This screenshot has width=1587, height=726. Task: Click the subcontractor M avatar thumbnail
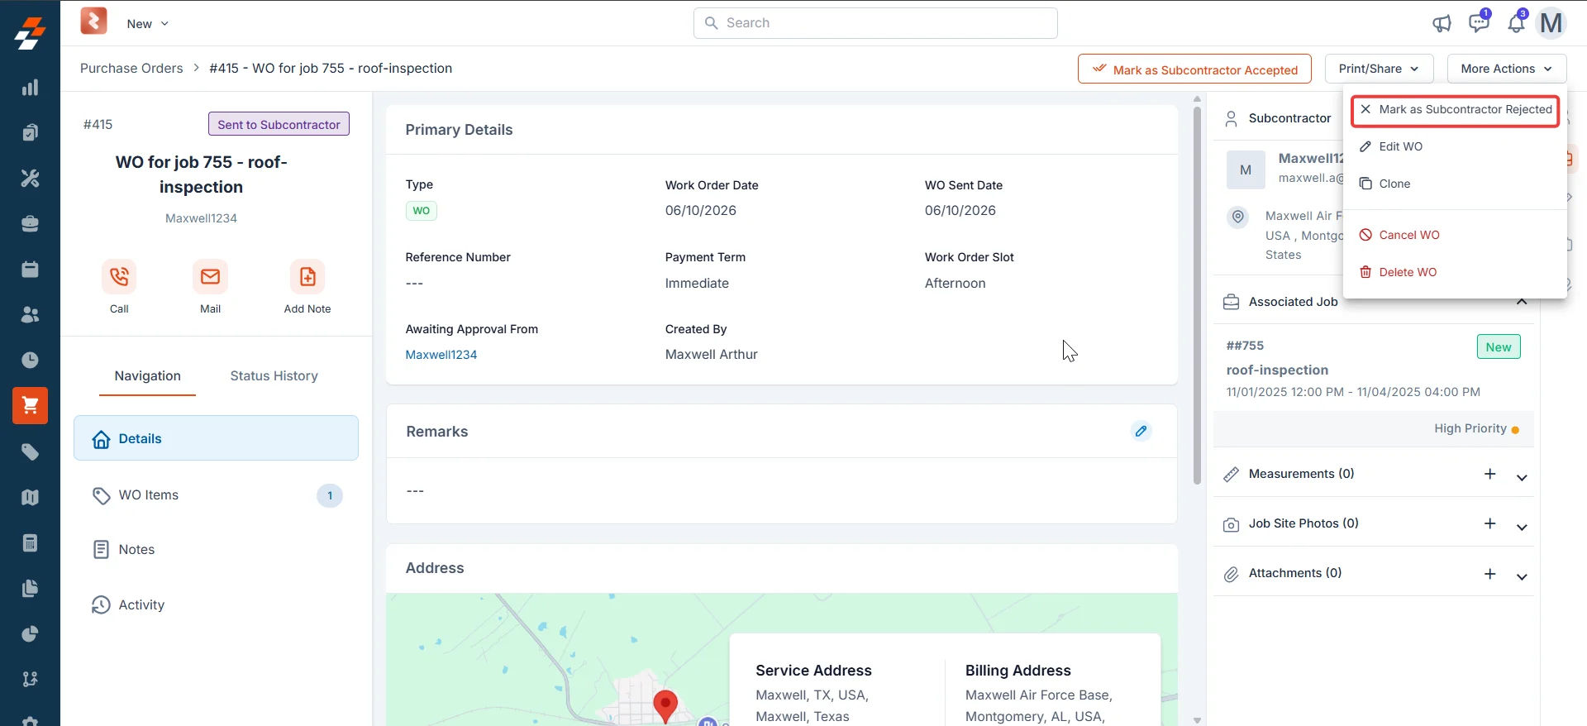tap(1246, 170)
